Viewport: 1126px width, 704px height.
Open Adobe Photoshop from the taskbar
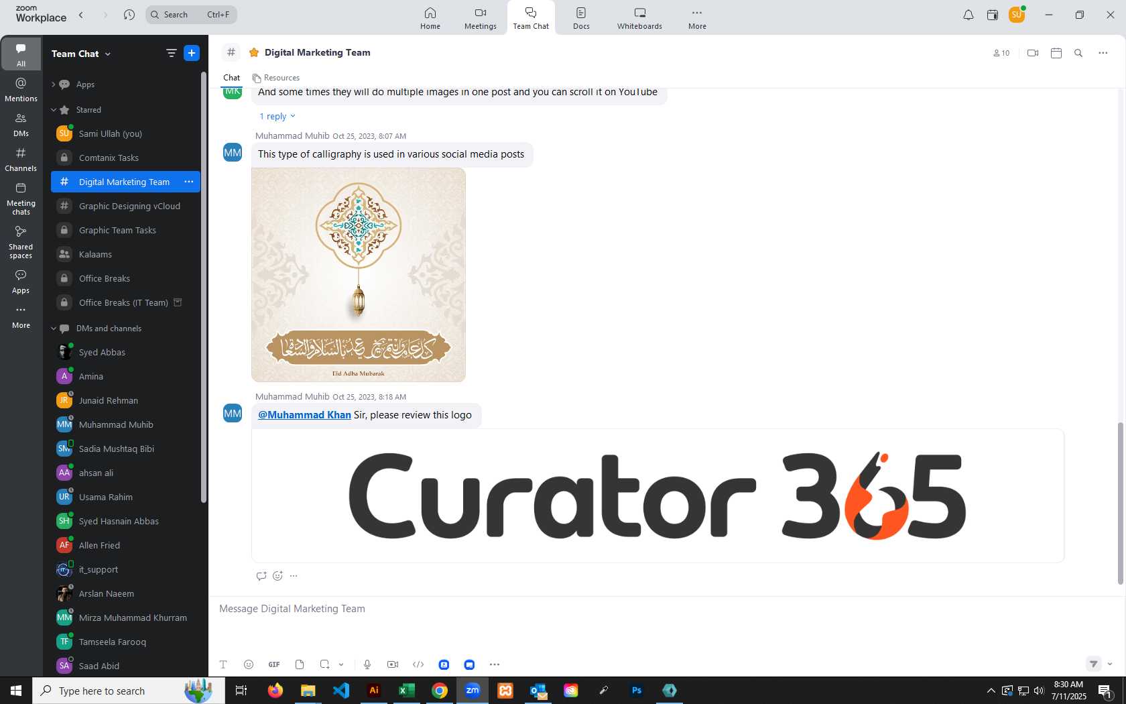pyautogui.click(x=637, y=691)
